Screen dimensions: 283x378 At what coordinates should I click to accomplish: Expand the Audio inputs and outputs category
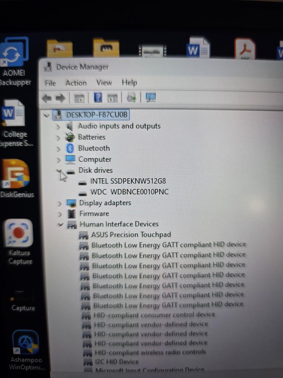58,127
